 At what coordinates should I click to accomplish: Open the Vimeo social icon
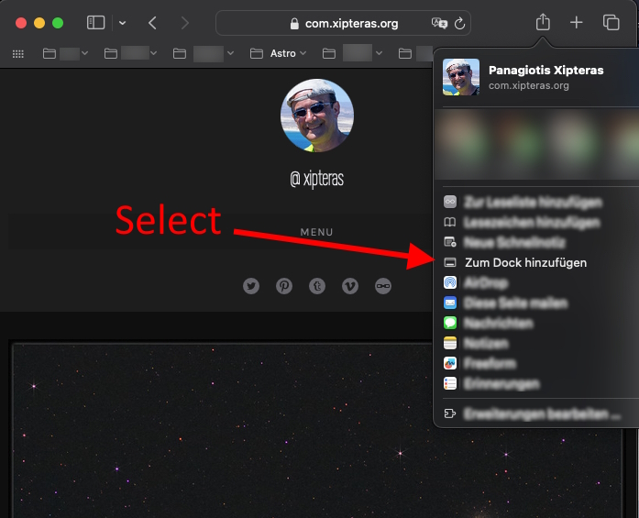click(350, 286)
